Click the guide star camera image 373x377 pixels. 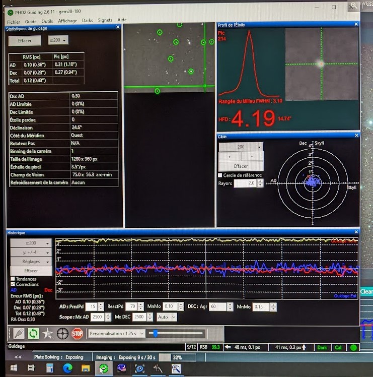[169, 57]
